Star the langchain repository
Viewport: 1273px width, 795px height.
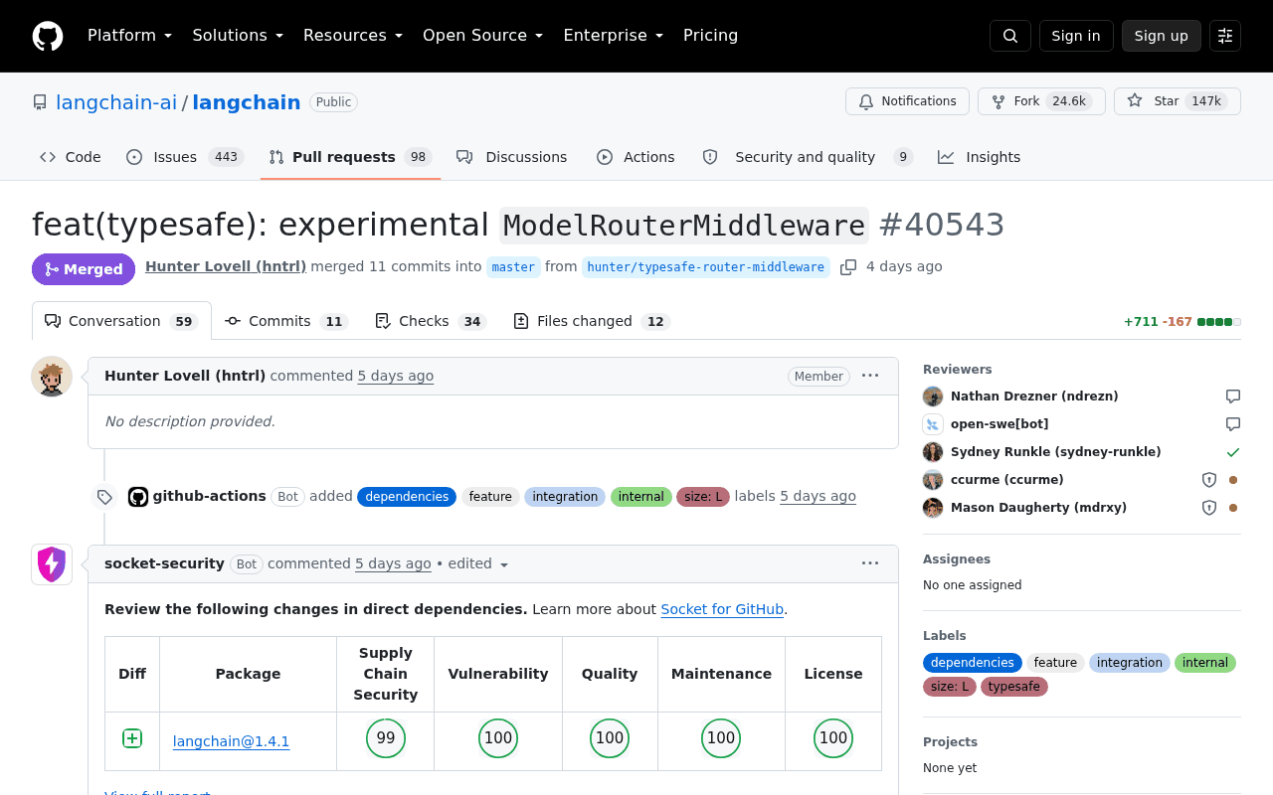pos(1178,101)
